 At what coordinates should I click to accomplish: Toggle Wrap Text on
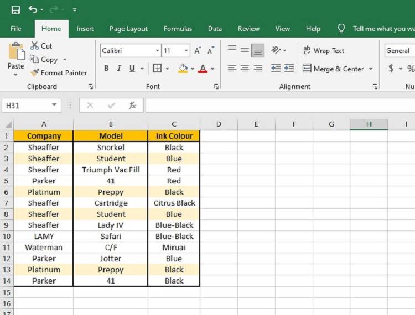coord(324,50)
